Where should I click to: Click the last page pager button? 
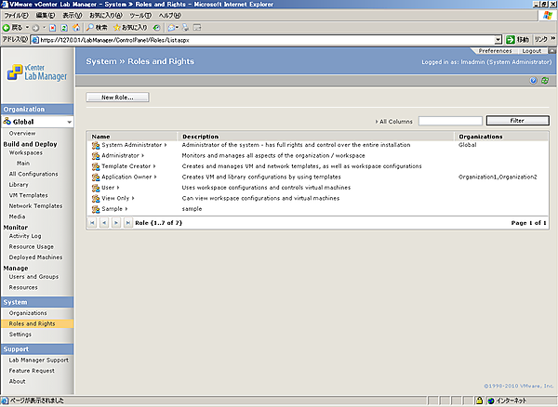(x=127, y=223)
